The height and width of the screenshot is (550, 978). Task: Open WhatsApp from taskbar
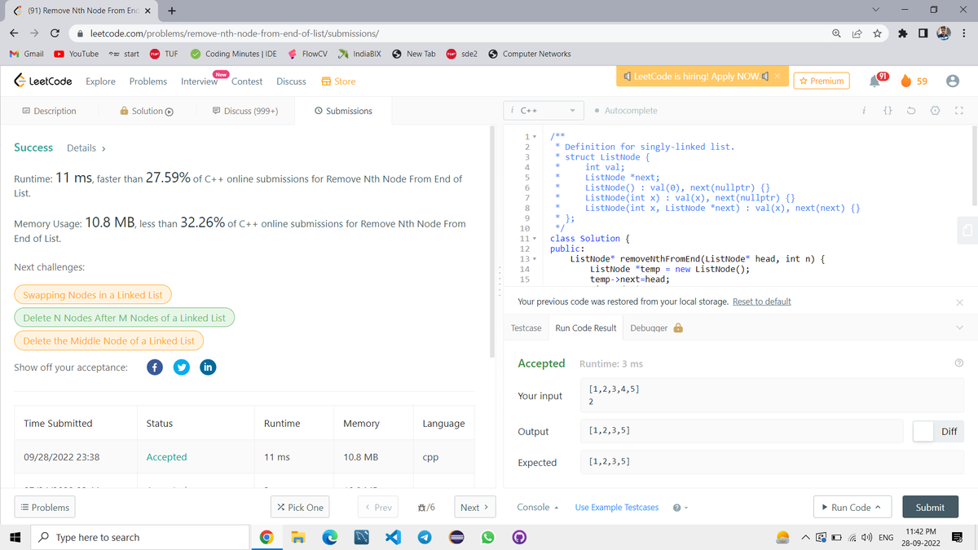pos(487,537)
